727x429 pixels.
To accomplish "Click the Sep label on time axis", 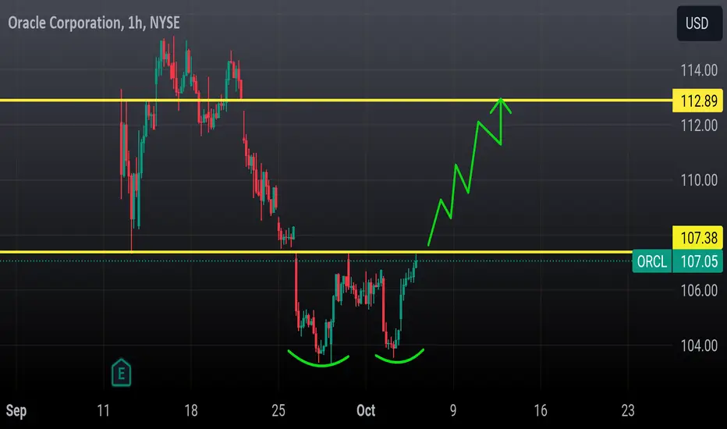I will click(x=16, y=410).
